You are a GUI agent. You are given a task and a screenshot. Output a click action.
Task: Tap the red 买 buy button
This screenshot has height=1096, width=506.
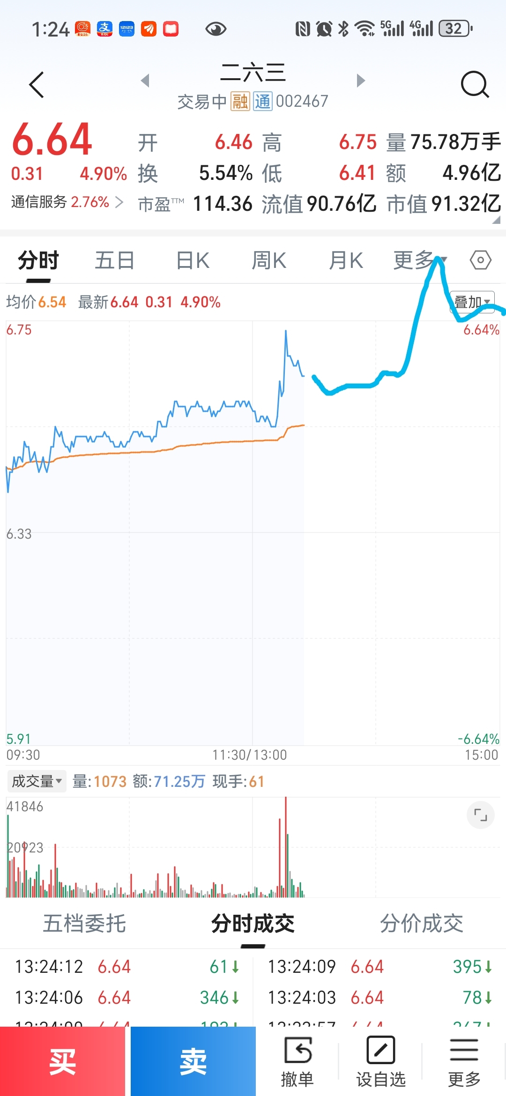[62, 1061]
